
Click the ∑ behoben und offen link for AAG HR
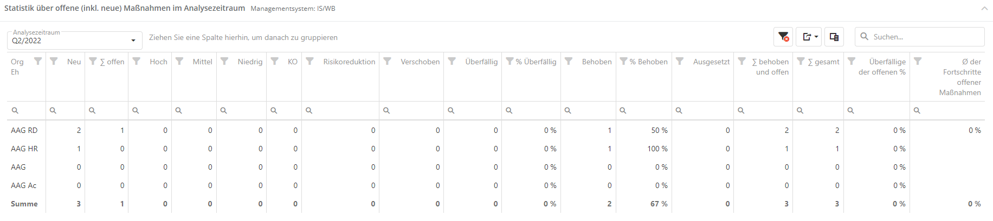click(786, 149)
